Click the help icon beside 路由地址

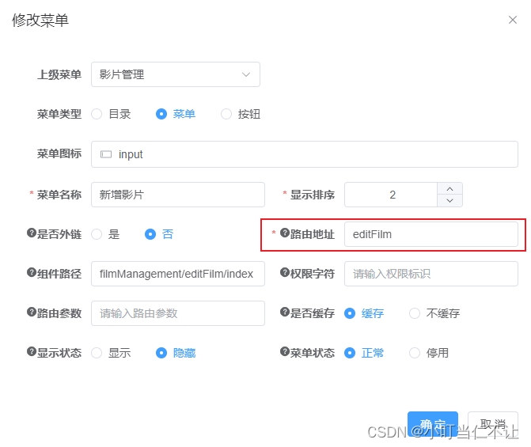pos(285,233)
